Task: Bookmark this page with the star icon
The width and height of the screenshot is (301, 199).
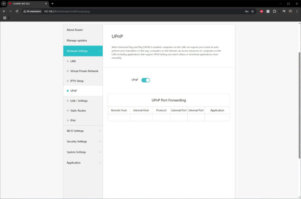Action: tap(253, 11)
